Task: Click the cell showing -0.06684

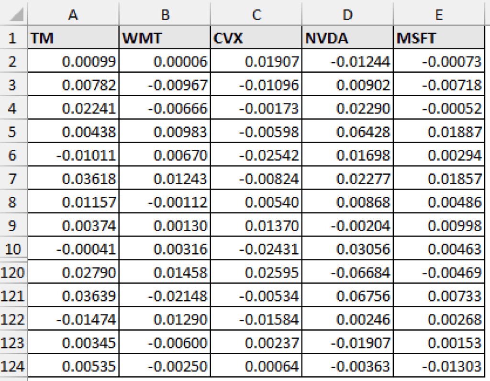Action: (348, 272)
